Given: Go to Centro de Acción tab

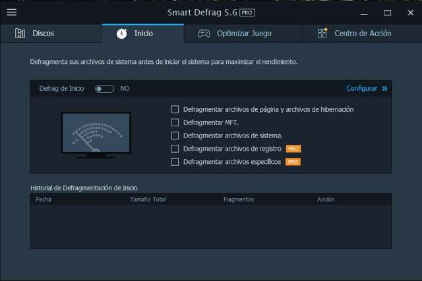Looking at the screenshot, I should [362, 34].
